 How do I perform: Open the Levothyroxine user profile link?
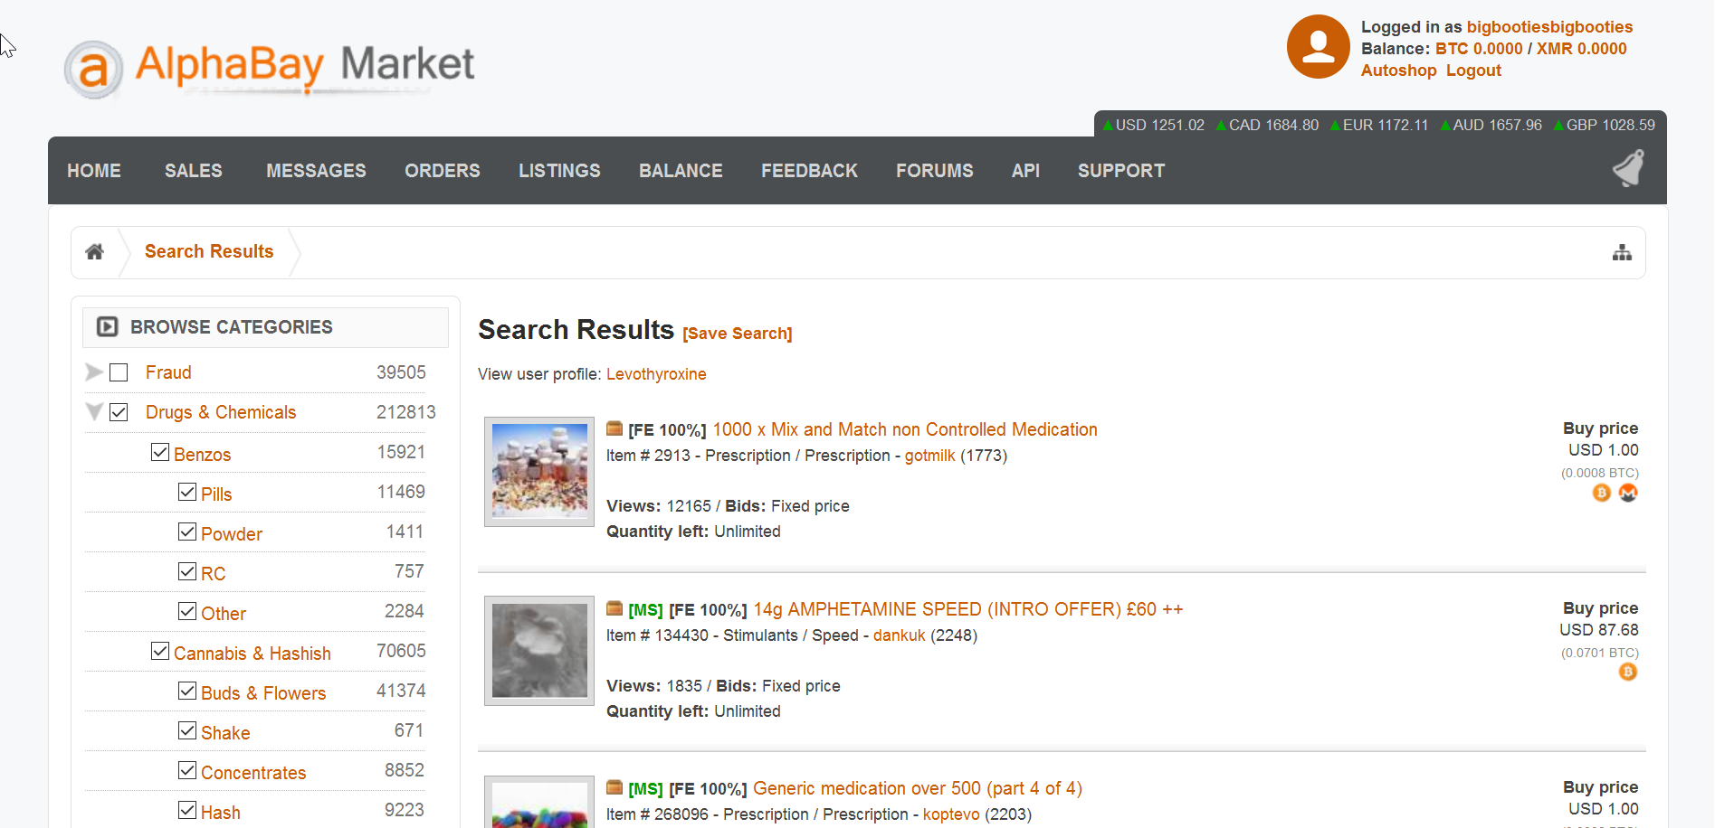click(x=656, y=374)
